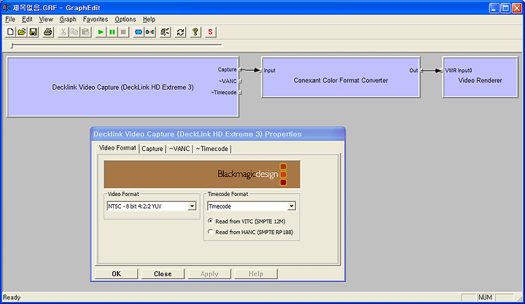
Task: Click the Ready status bar text
Action: [x=12, y=297]
